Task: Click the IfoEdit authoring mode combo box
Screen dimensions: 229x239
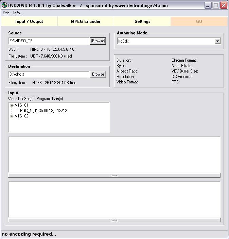Action: click(169, 41)
